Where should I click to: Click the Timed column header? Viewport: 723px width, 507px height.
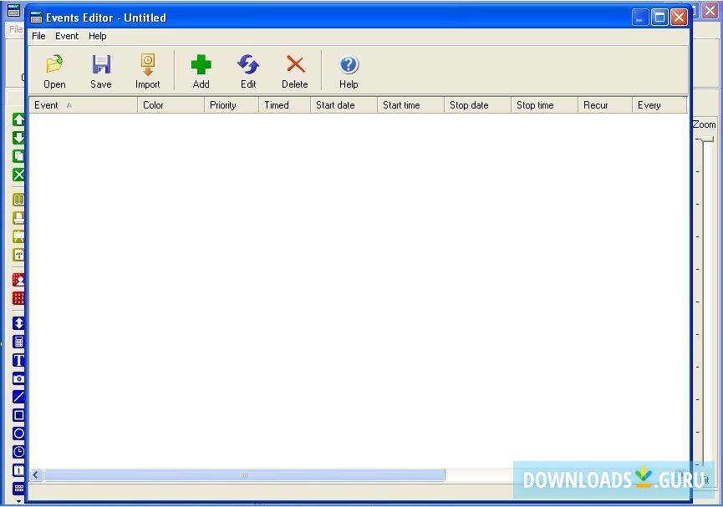284,105
